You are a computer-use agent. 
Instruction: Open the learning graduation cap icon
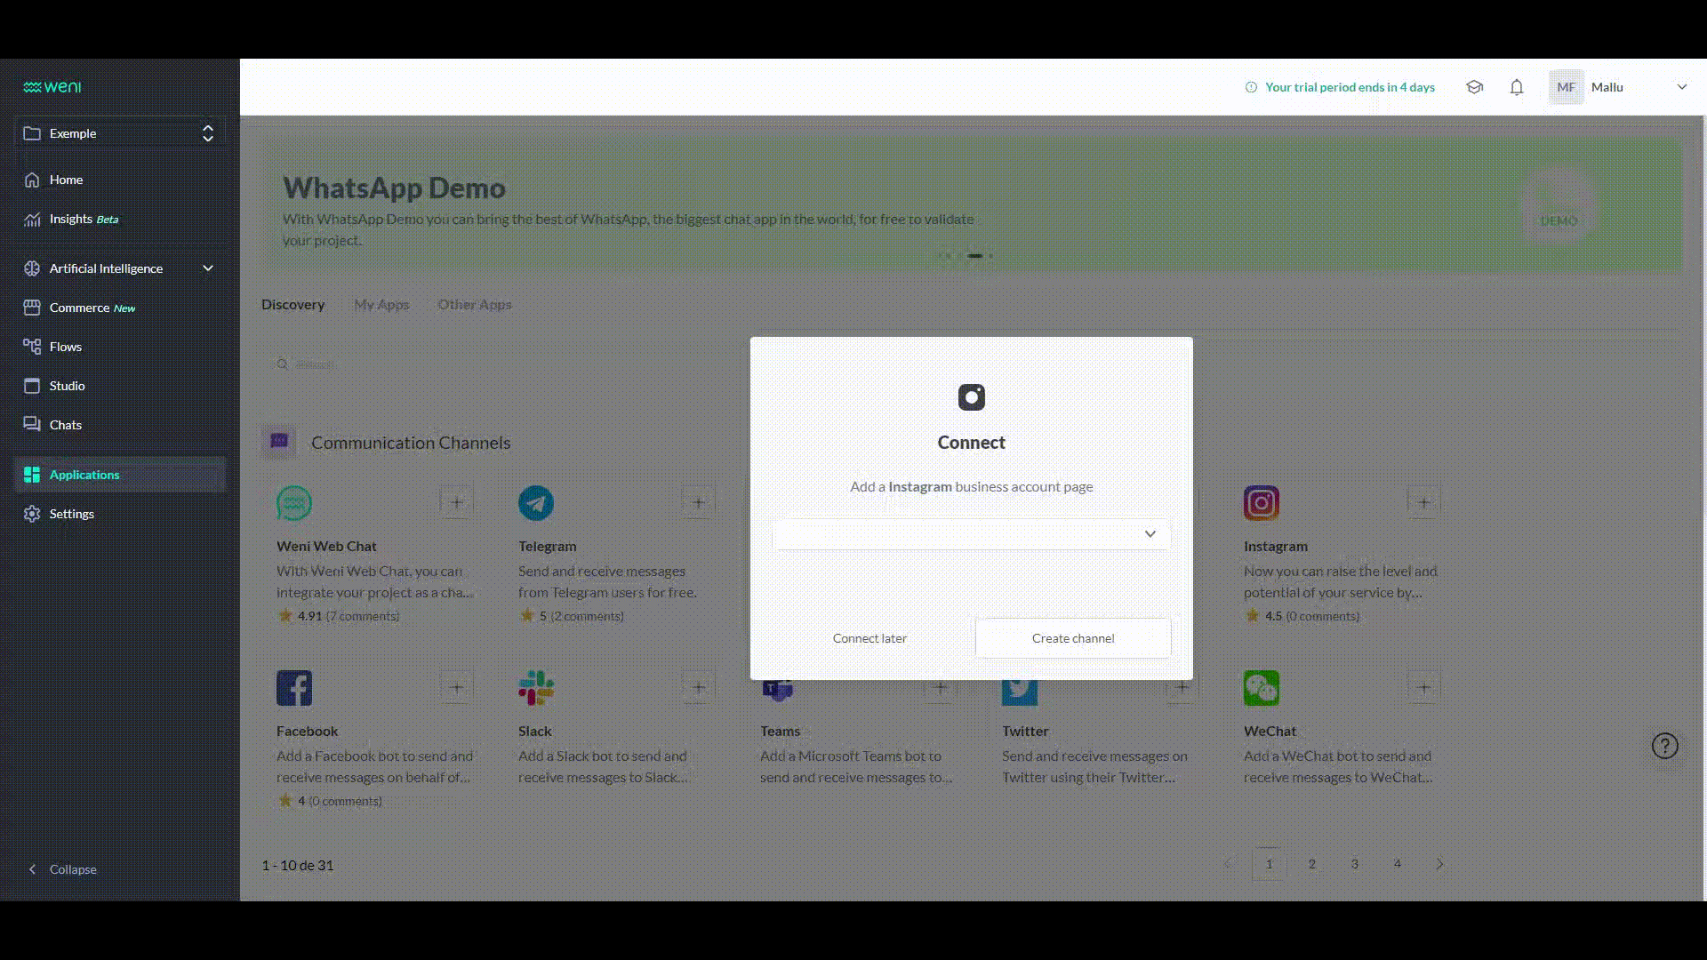click(x=1474, y=87)
